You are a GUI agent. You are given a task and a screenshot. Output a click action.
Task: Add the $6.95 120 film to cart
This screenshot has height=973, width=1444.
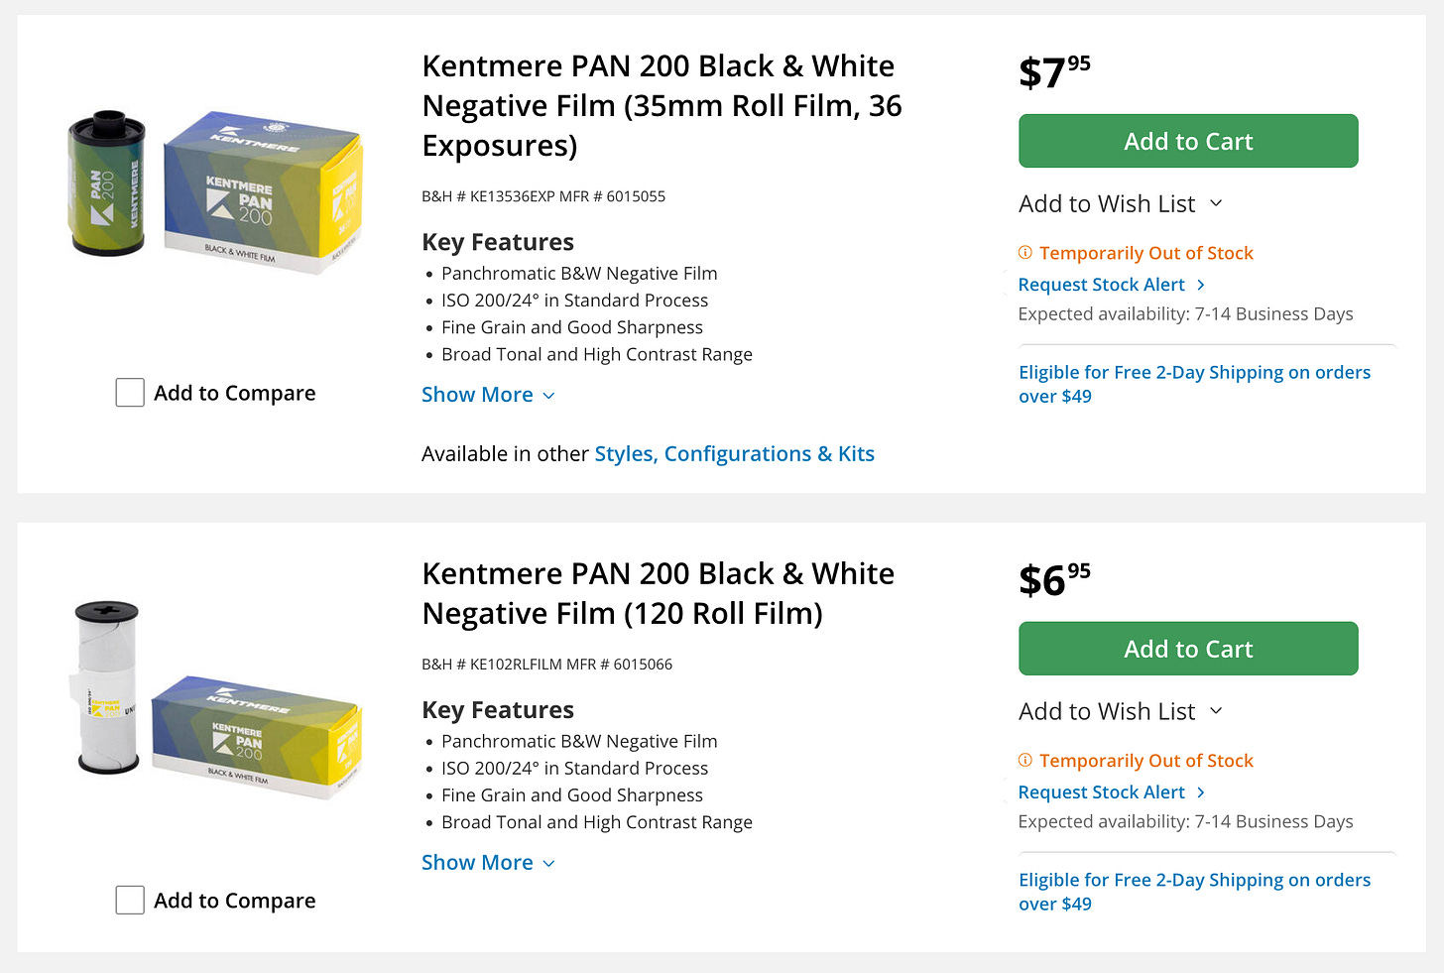pyautogui.click(x=1188, y=649)
